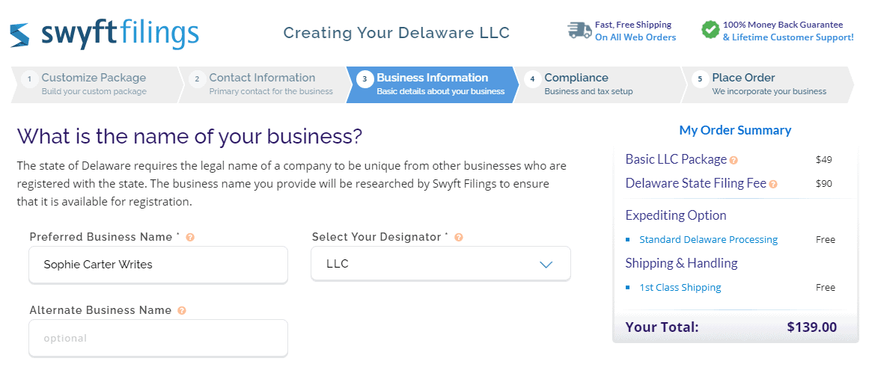Open the Select Your Designator combo box

point(441,264)
